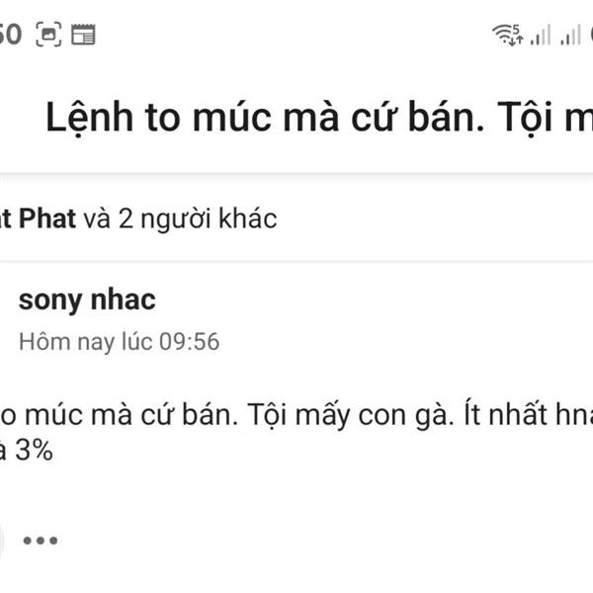Tap the first SIM signal bars
This screenshot has height=593, width=593.
click(x=540, y=35)
